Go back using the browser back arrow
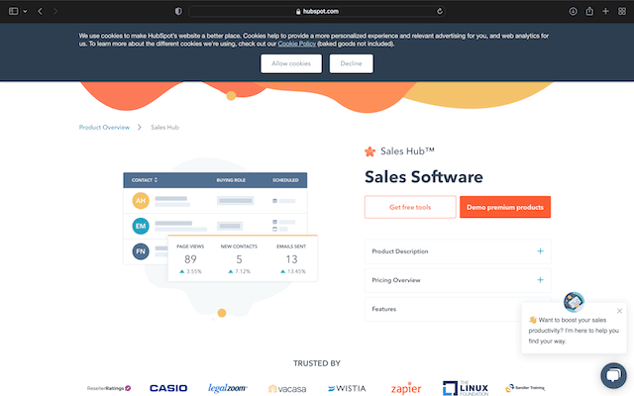This screenshot has width=634, height=396. tap(40, 11)
